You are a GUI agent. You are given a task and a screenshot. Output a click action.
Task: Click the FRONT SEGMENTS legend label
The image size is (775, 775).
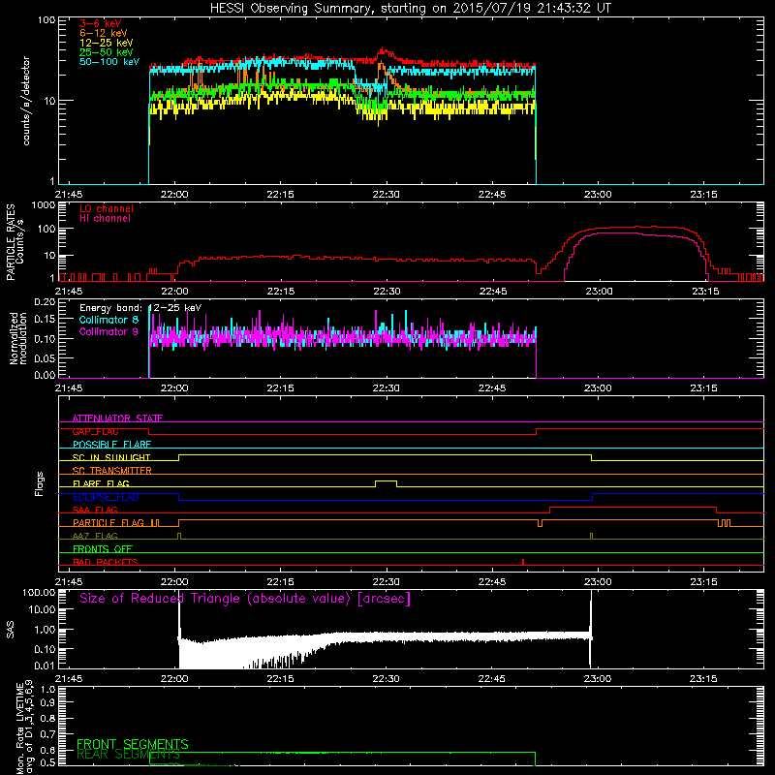(133, 744)
